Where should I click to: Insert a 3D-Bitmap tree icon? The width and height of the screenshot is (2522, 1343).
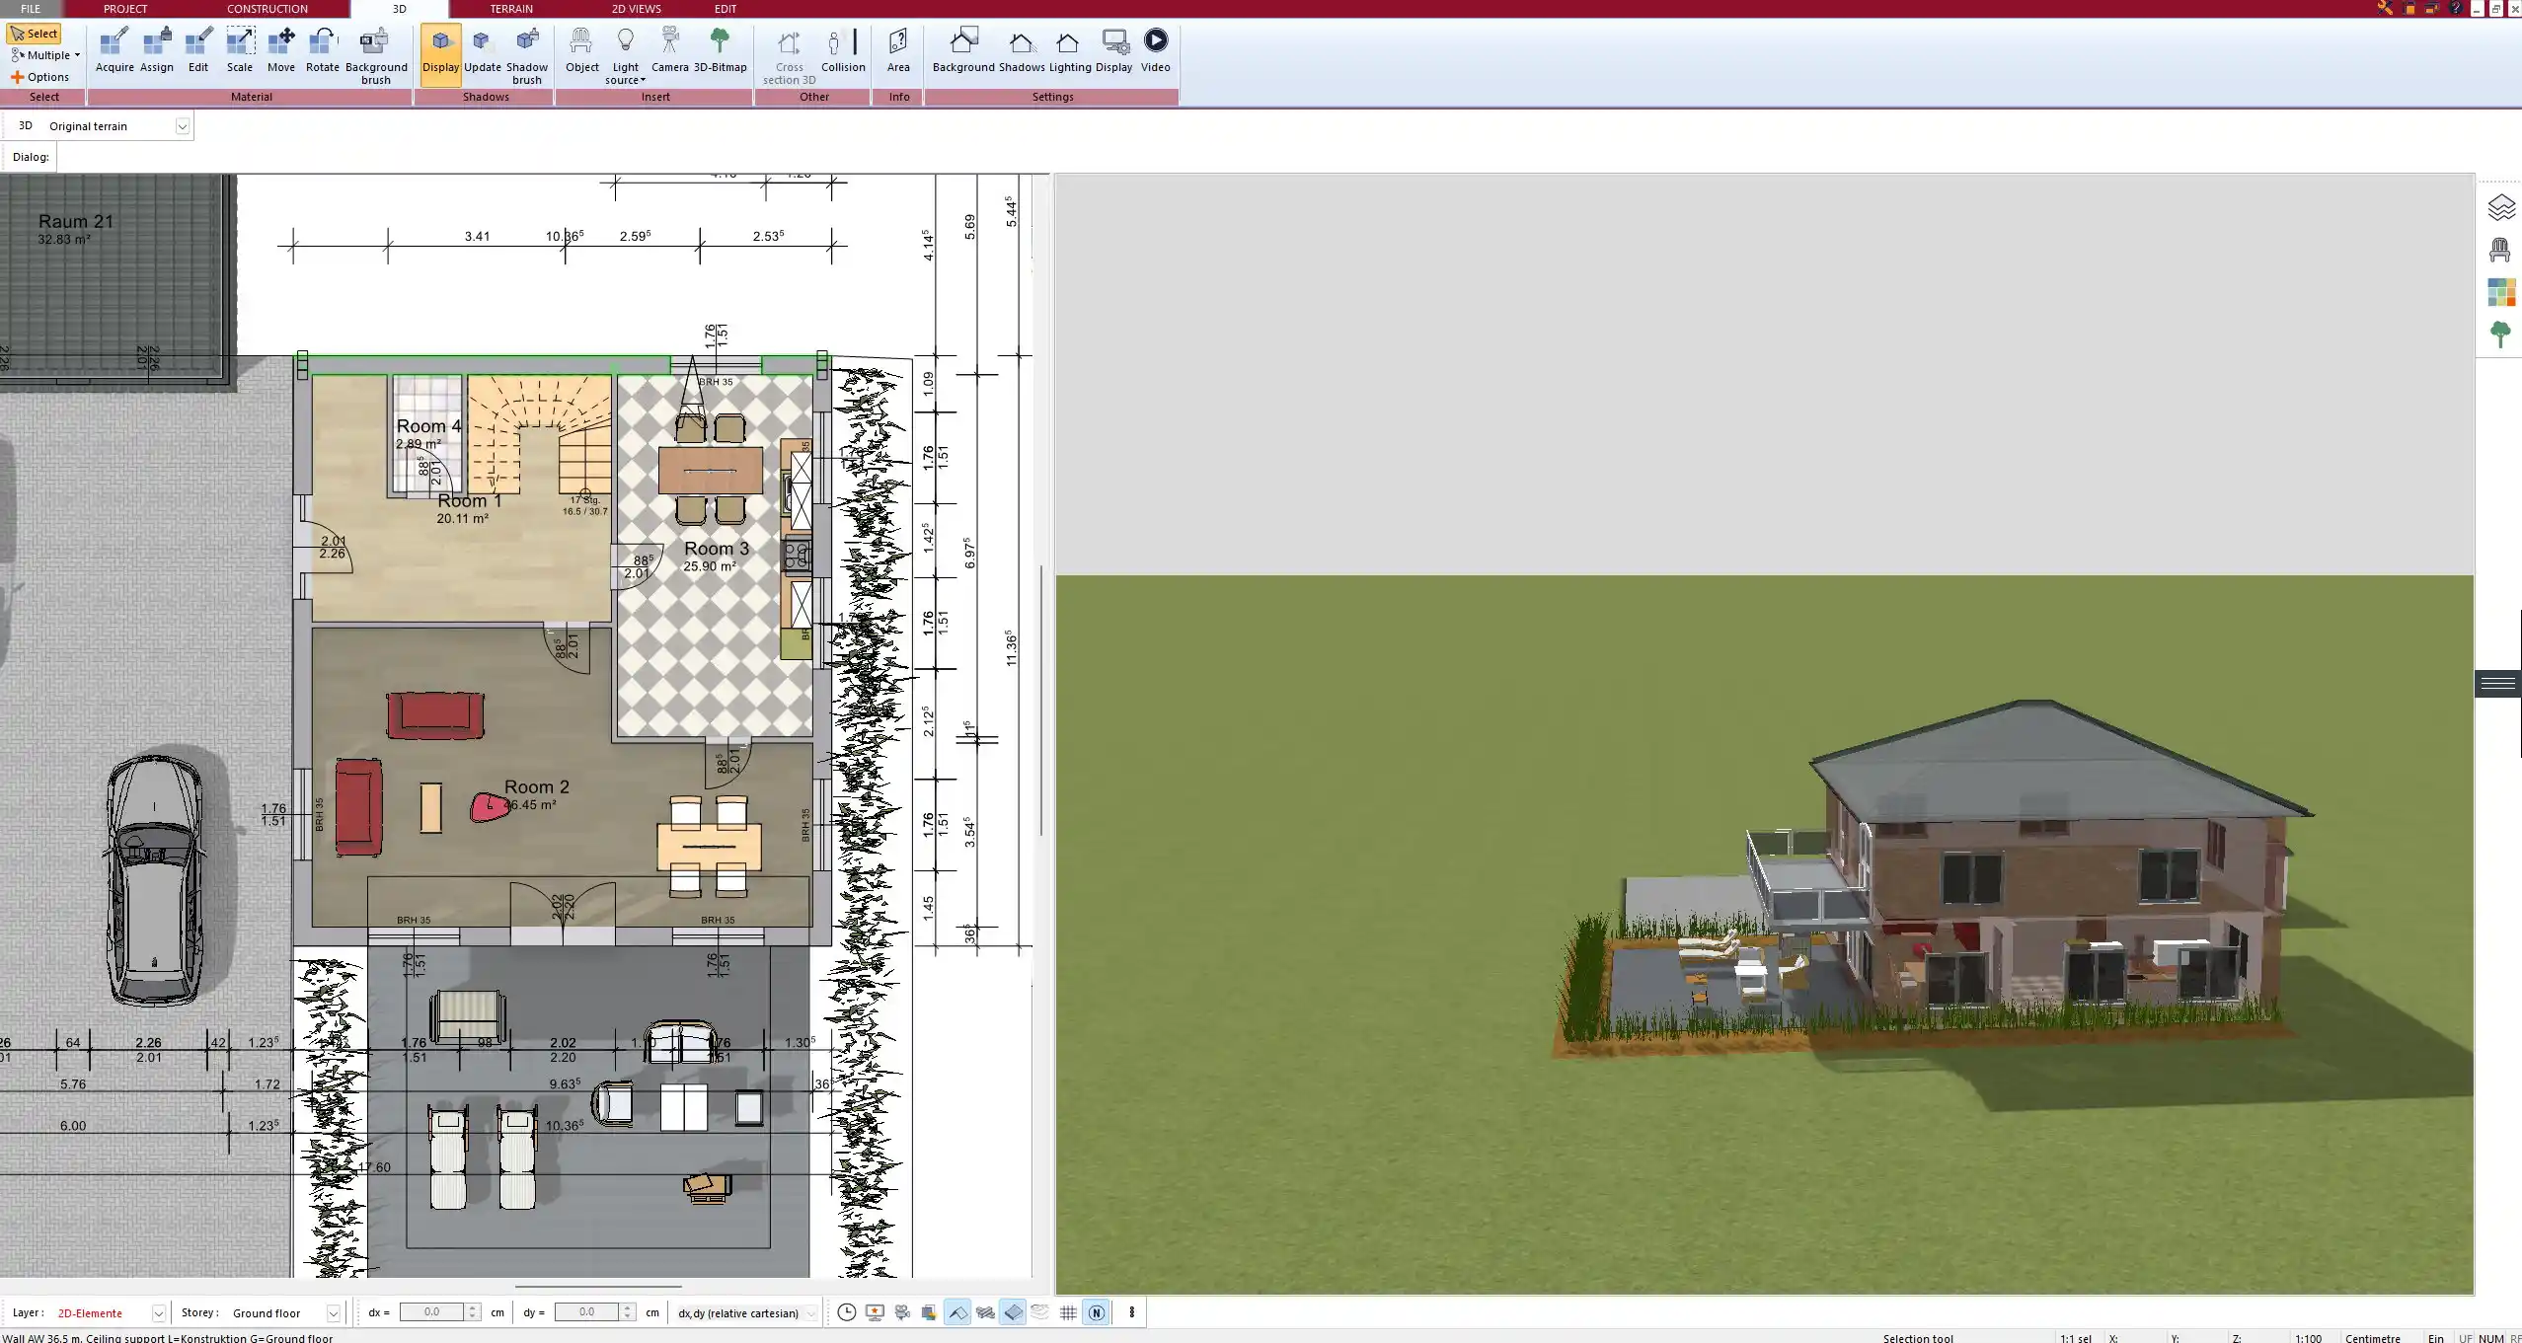[x=720, y=50]
